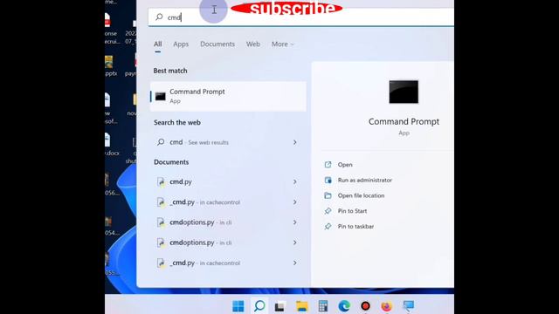
Task: Click the cmd search input field
Action: pyautogui.click(x=301, y=17)
